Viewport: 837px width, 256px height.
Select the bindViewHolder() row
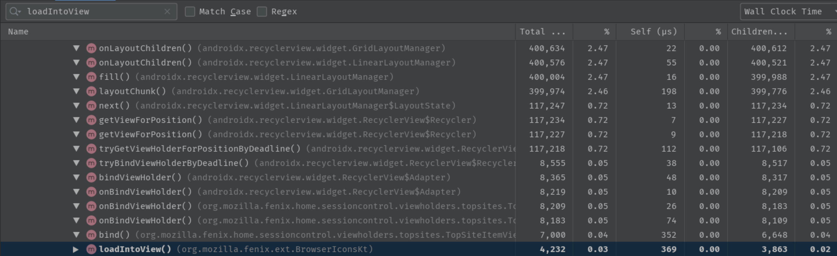click(275, 178)
